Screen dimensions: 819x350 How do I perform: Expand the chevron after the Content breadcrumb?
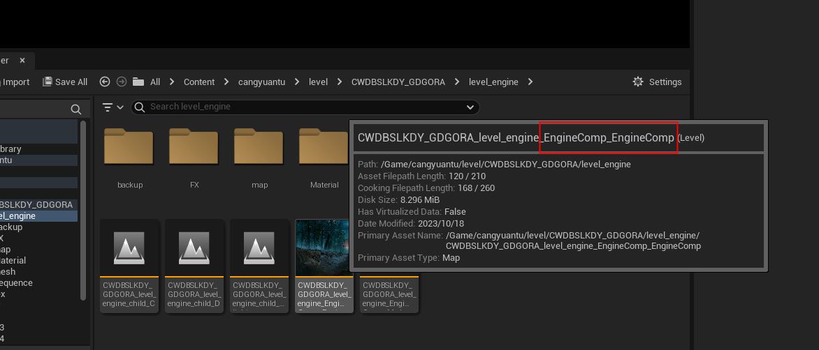tap(226, 82)
